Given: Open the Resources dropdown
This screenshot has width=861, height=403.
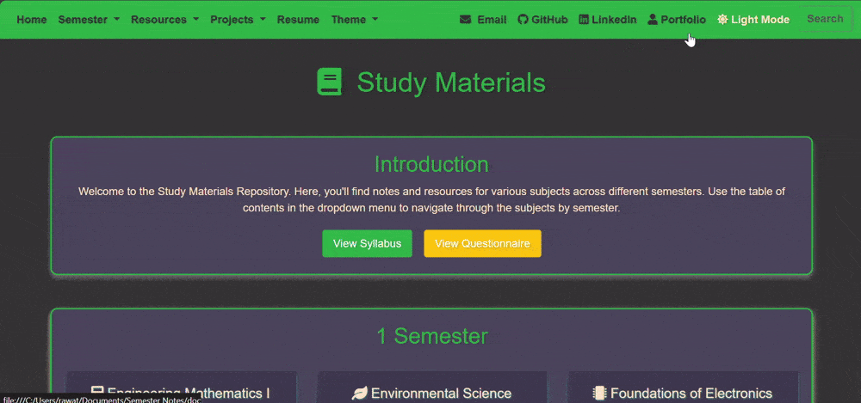Looking at the screenshot, I should [x=164, y=20].
